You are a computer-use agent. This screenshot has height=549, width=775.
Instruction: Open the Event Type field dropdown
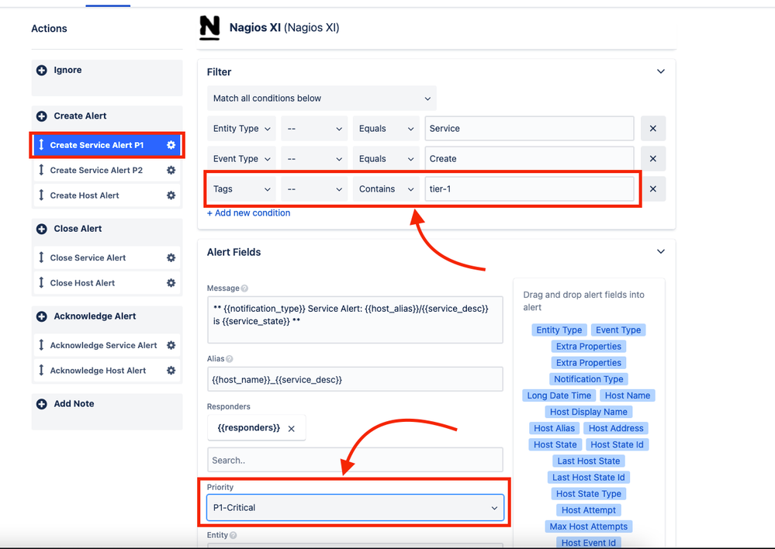coord(242,159)
